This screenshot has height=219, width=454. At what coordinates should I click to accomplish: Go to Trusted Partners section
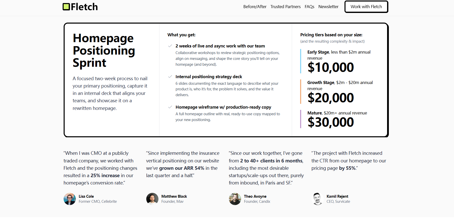point(285,7)
